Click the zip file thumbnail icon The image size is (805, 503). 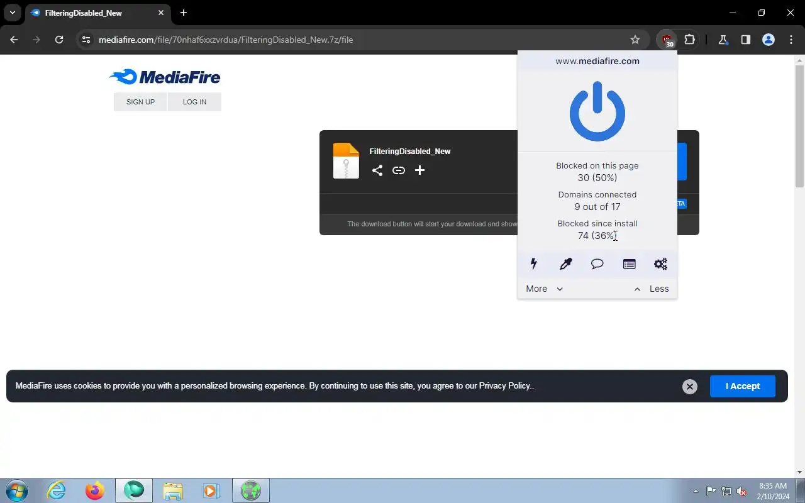[346, 161]
